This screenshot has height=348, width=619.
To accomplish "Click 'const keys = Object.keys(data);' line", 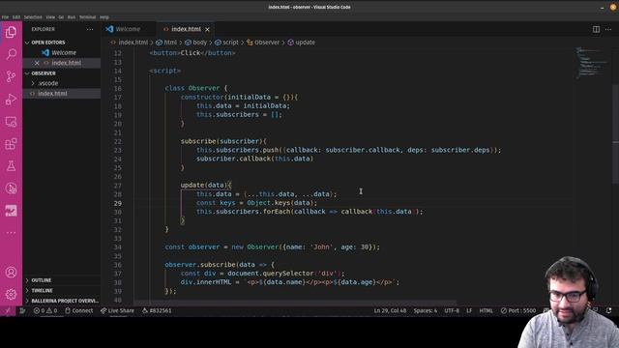I will [256, 203].
